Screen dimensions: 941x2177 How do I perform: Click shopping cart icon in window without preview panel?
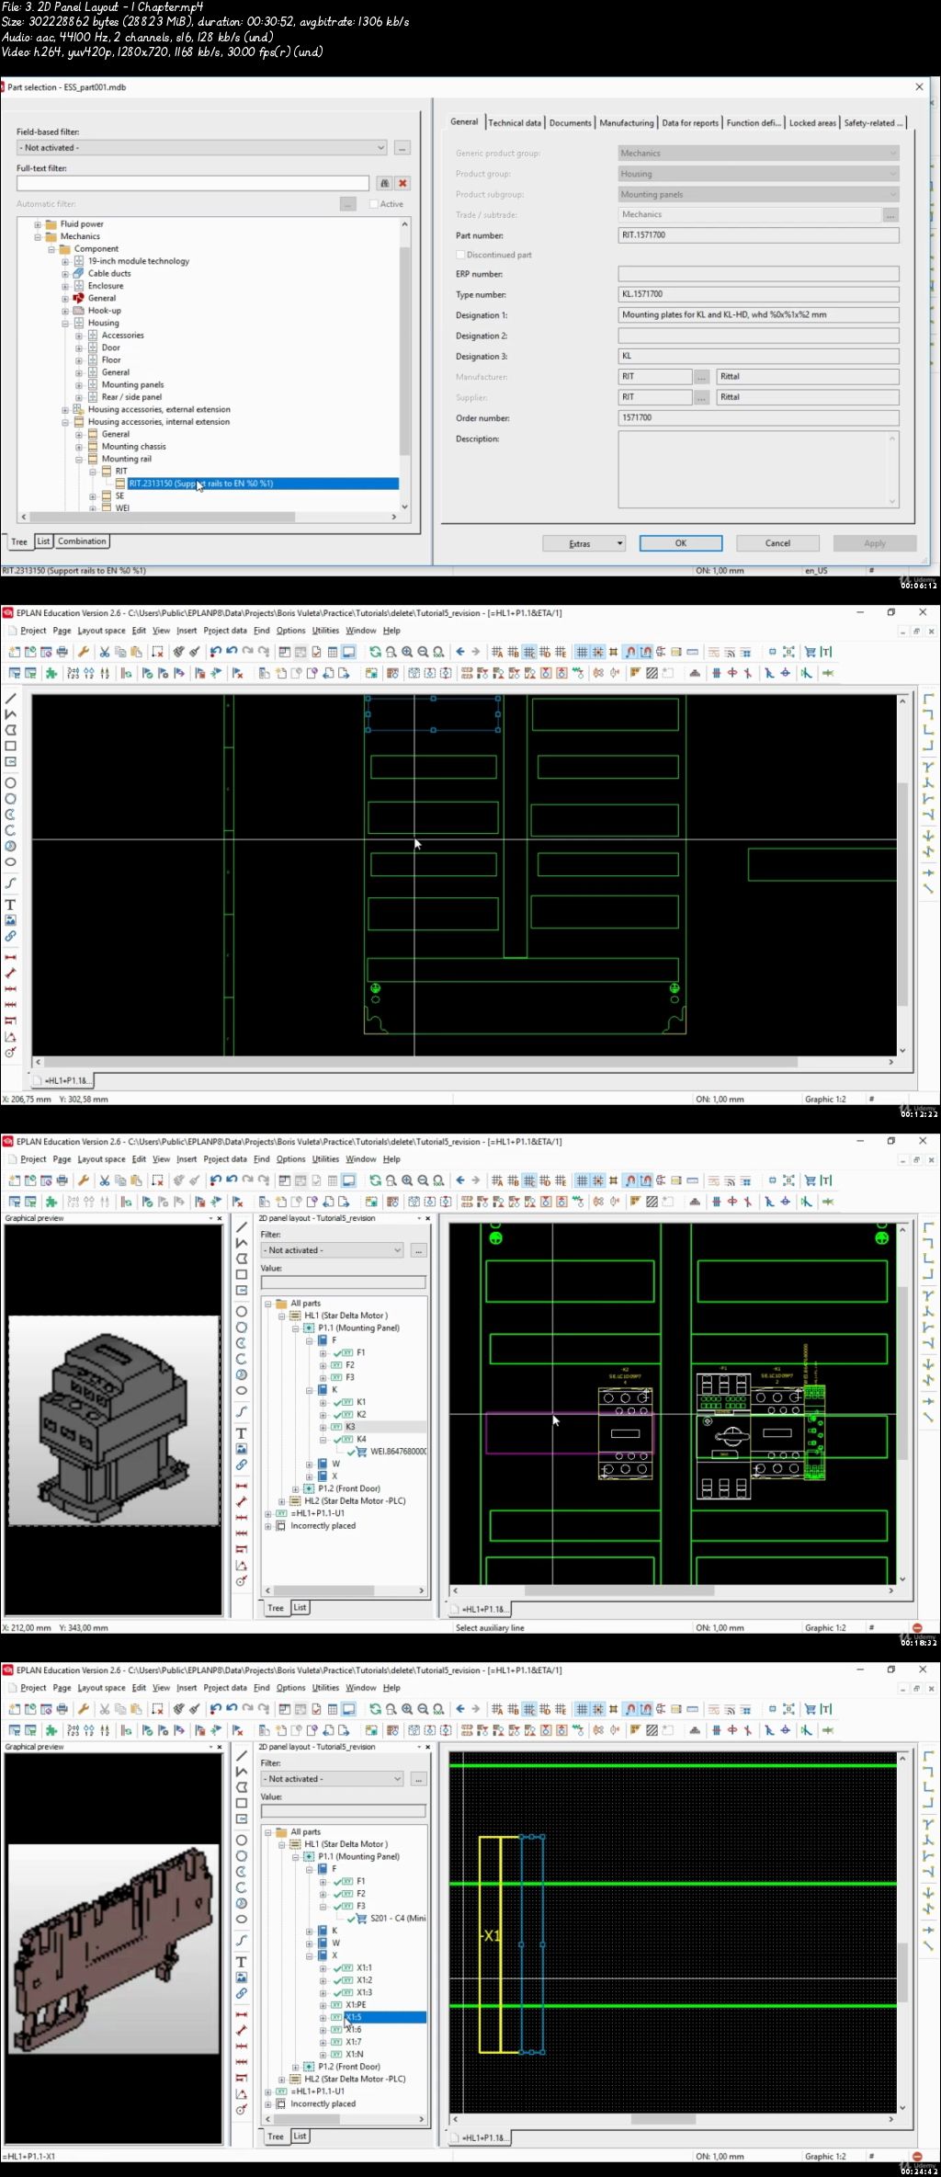coord(811,652)
